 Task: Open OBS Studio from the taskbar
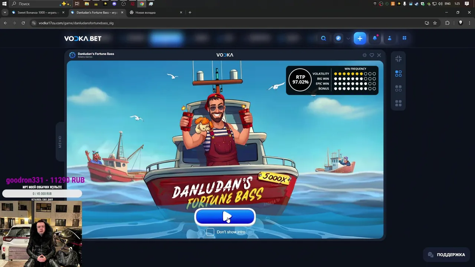pyautogui.click(x=124, y=4)
